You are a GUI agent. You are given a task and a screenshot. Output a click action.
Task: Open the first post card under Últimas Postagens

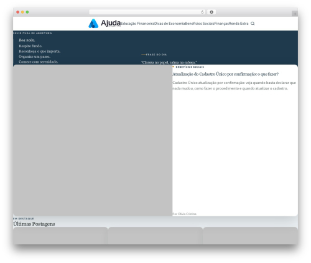coord(60,236)
